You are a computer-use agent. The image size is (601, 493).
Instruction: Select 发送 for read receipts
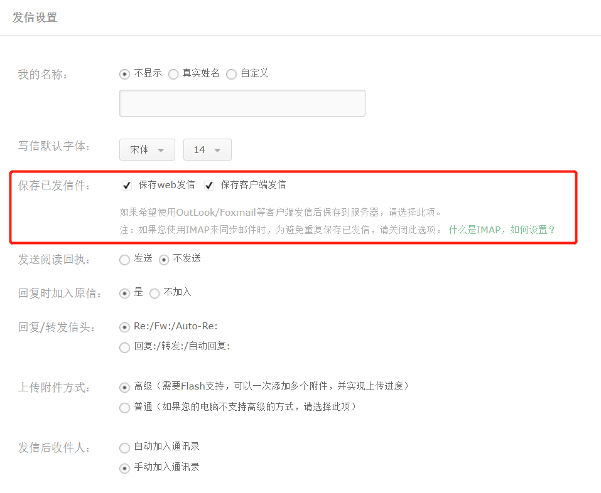pyautogui.click(x=124, y=260)
